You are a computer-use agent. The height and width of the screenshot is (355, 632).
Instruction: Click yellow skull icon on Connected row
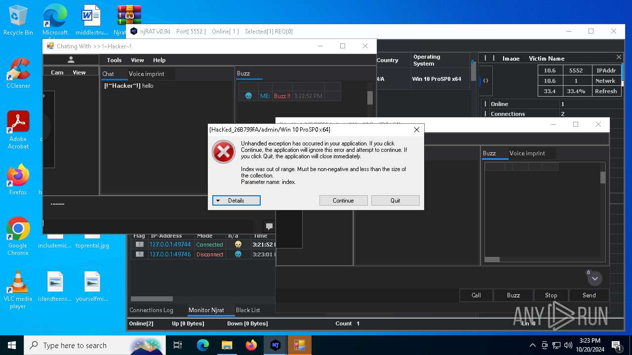[238, 245]
